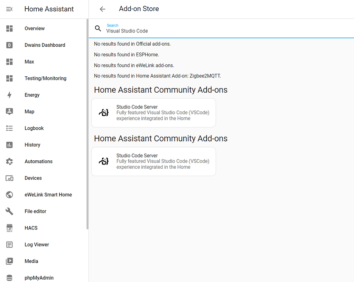Click the Home Assistant title
Viewport: 354px width, 282px height.
pyautogui.click(x=49, y=9)
